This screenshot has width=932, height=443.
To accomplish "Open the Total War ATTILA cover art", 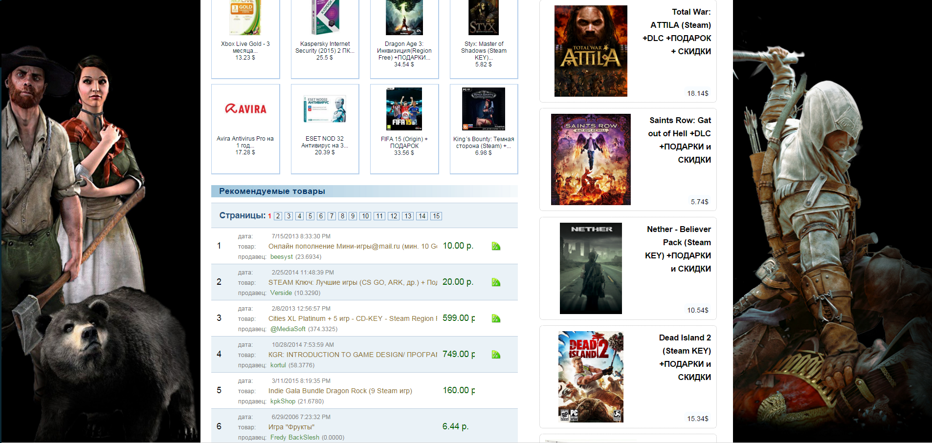I will (591, 51).
